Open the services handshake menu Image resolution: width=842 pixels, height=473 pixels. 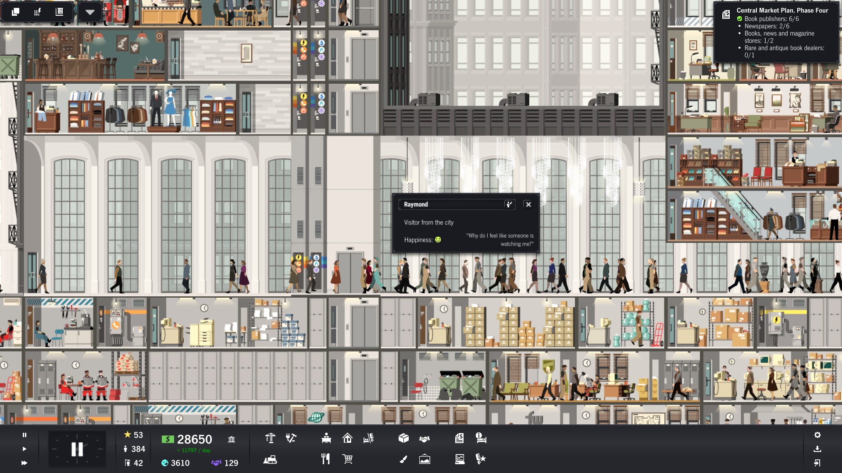tap(425, 438)
